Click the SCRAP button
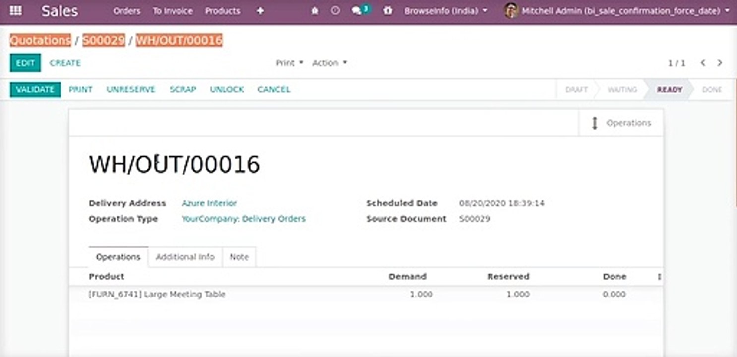 pos(183,90)
